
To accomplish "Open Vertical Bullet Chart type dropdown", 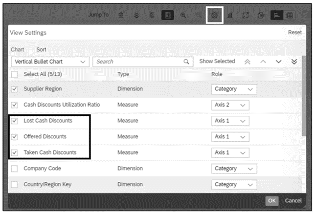I will click(x=50, y=62).
